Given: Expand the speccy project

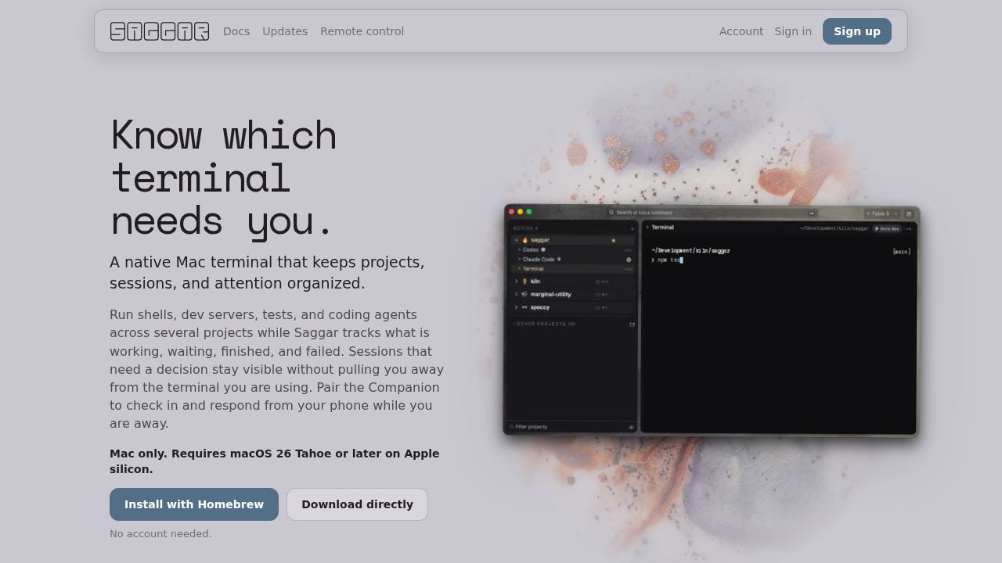Looking at the screenshot, I should point(517,307).
